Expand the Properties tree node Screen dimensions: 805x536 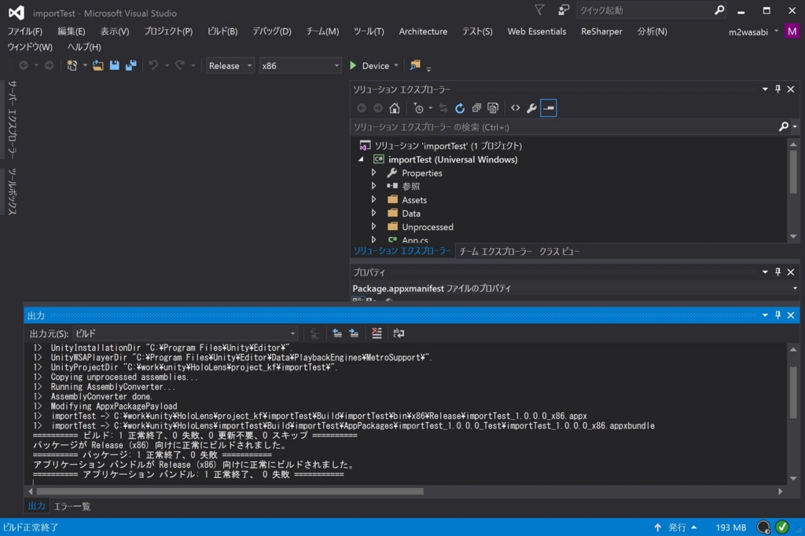pyautogui.click(x=373, y=173)
